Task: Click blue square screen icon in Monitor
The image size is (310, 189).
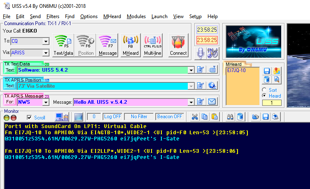Action: coord(78,117)
